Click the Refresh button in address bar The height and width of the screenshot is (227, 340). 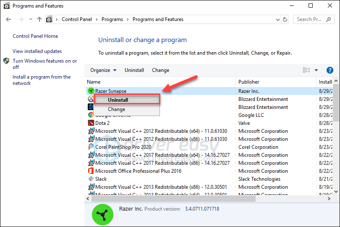[285, 20]
